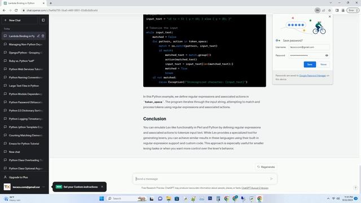Open the Ruby vs. Python "self" chat

pyautogui.click(x=24, y=61)
